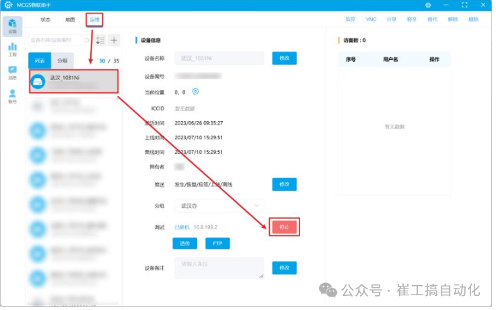Click the location pin icon beside 0, 0
This screenshot has height=310, width=496.
click(x=195, y=91)
